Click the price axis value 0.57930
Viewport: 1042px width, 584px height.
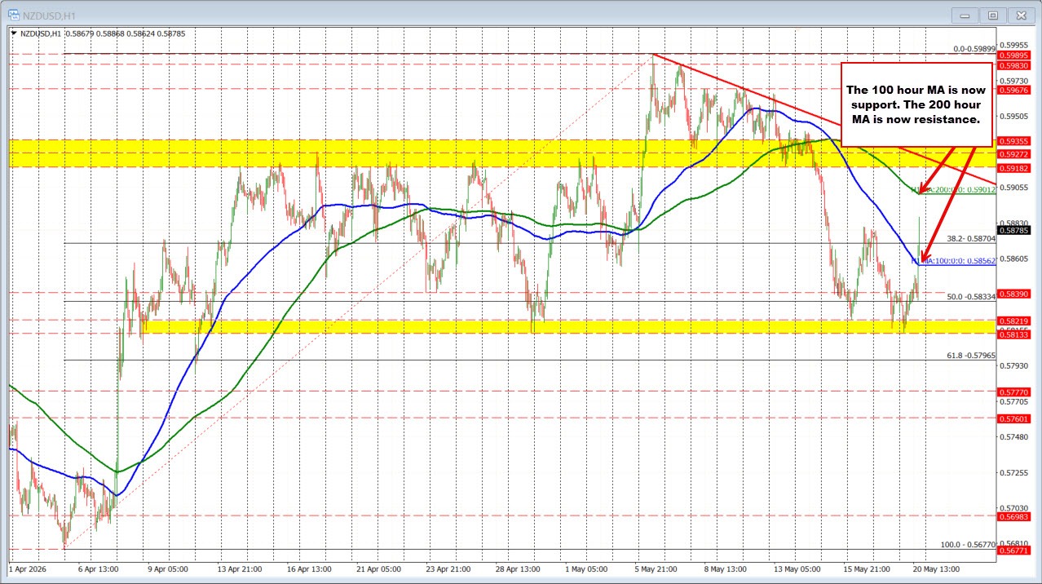[x=1014, y=365]
